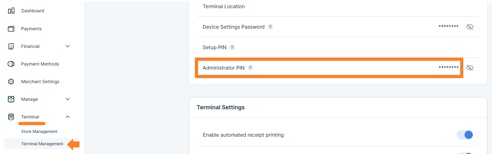The image size is (492, 154).
Task: Click the Merchant Settings gear icon
Action: click(11, 82)
